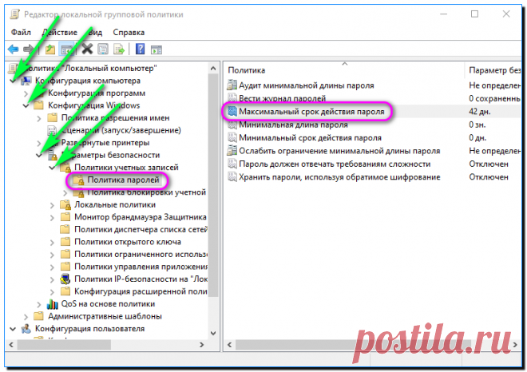The image size is (527, 372).
Task: Select Политики учетных записей tree item
Action: 126,167
